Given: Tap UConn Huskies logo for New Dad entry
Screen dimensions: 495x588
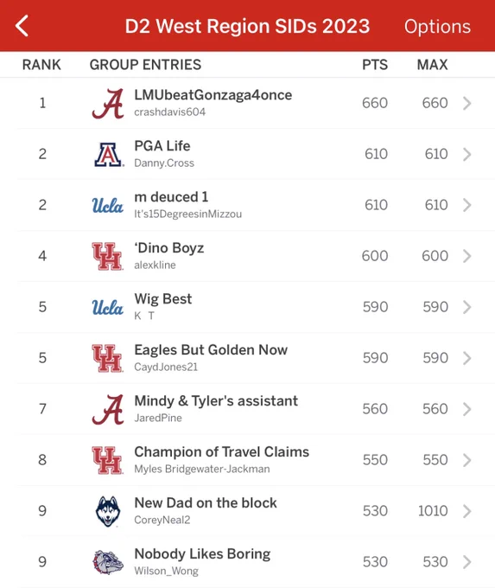Looking at the screenshot, I should click(x=108, y=511).
